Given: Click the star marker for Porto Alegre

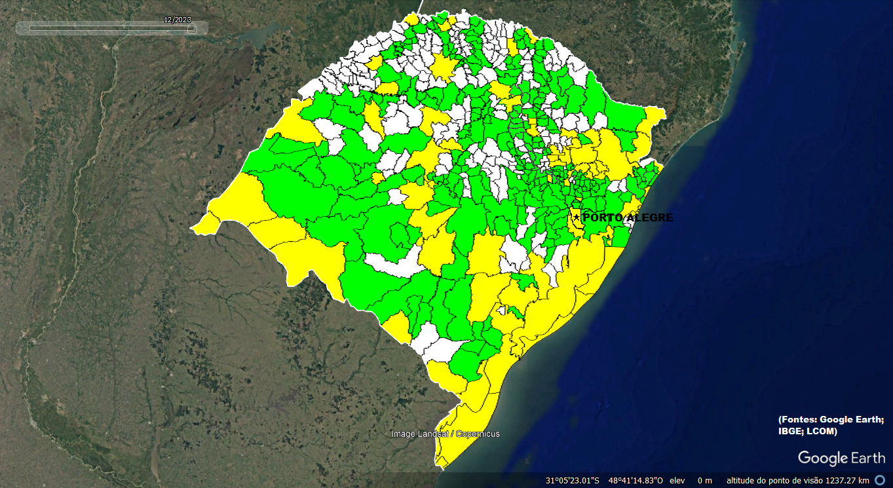Looking at the screenshot, I should 577,217.
